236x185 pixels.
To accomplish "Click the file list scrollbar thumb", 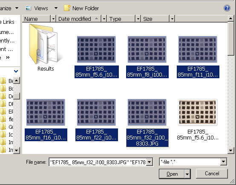I will pyautogui.click(x=230, y=39).
